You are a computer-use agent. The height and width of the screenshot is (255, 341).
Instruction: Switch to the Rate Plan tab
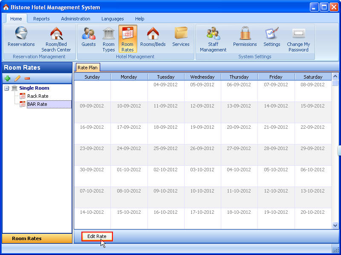click(x=87, y=67)
